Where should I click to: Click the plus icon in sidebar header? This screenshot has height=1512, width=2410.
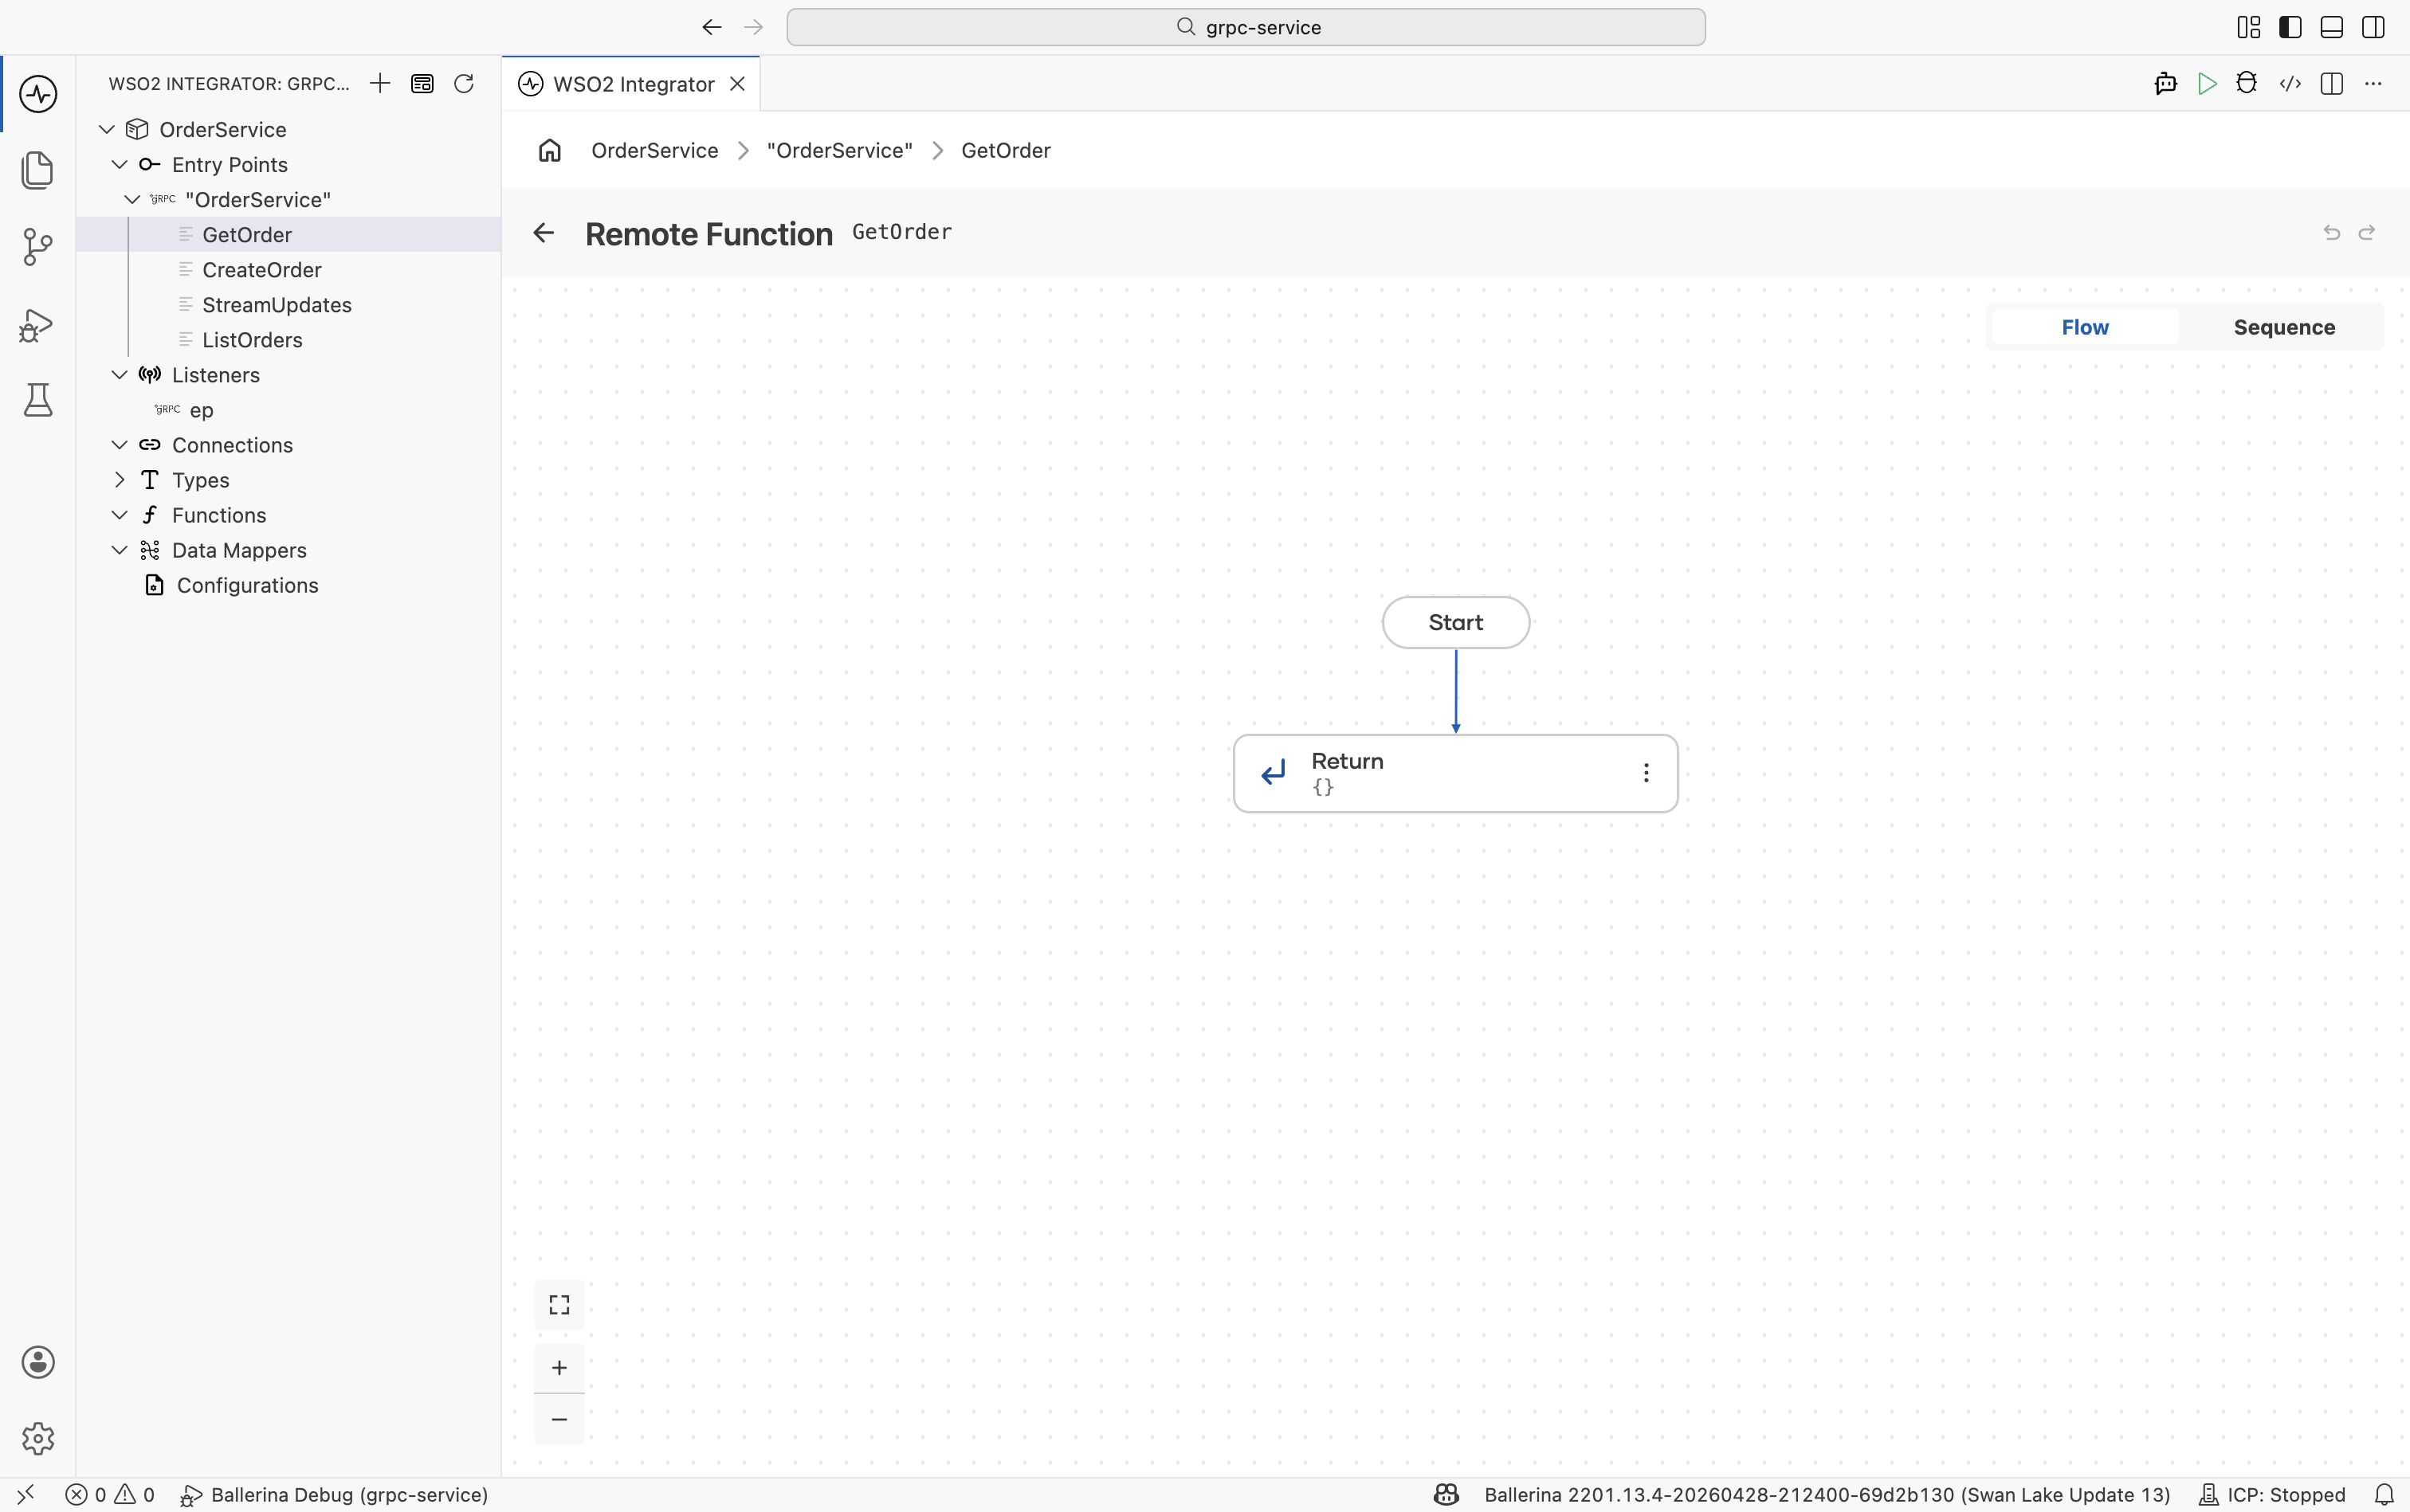379,83
